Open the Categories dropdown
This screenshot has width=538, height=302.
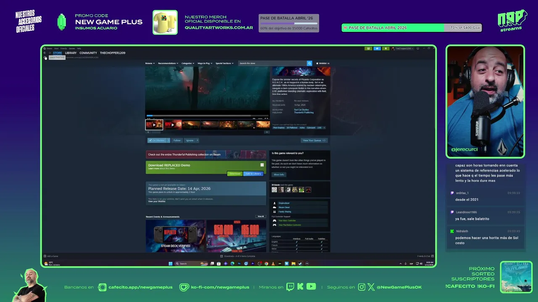click(x=188, y=63)
